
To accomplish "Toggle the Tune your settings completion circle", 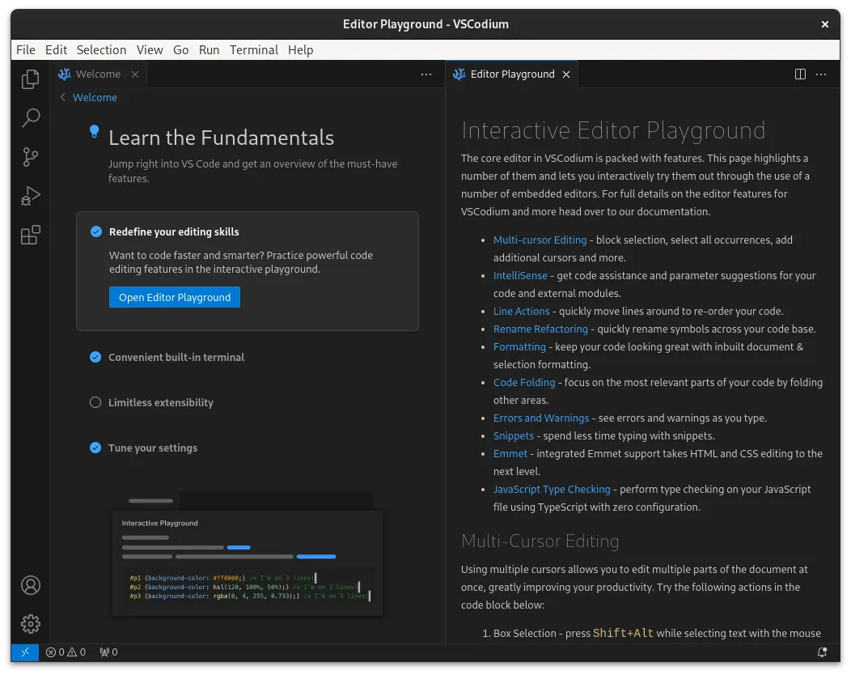I will tap(95, 448).
